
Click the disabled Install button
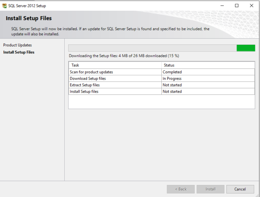click(210, 189)
